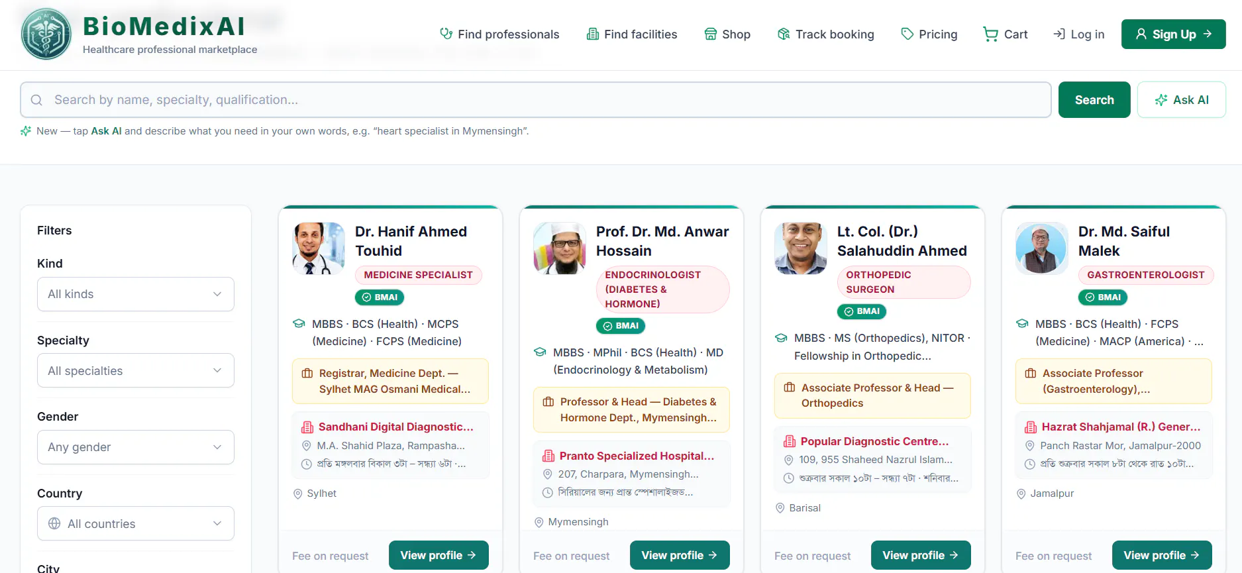The image size is (1242, 573).
Task: Click the Log in link
Action: coord(1079,34)
